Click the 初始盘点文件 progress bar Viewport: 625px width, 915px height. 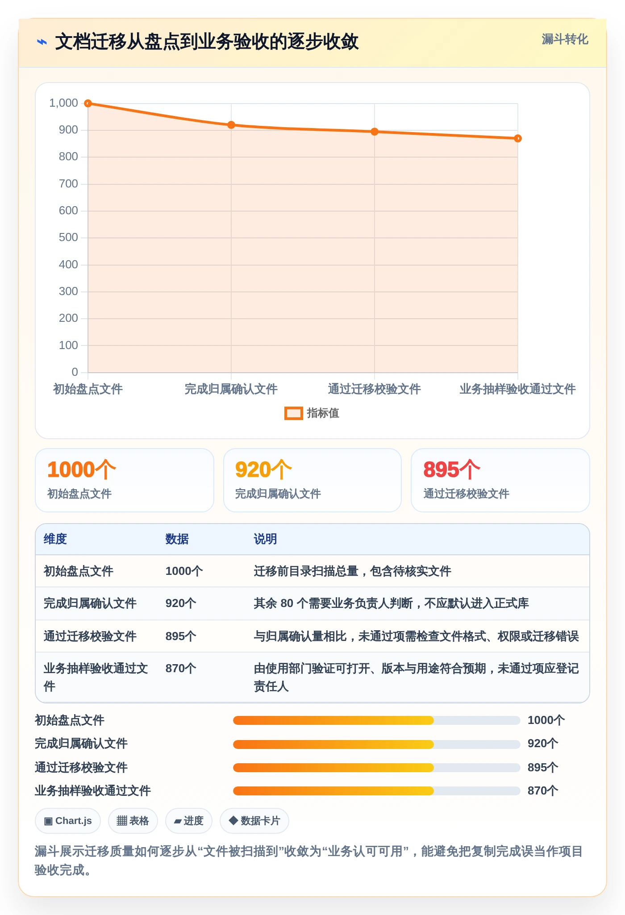(376, 720)
